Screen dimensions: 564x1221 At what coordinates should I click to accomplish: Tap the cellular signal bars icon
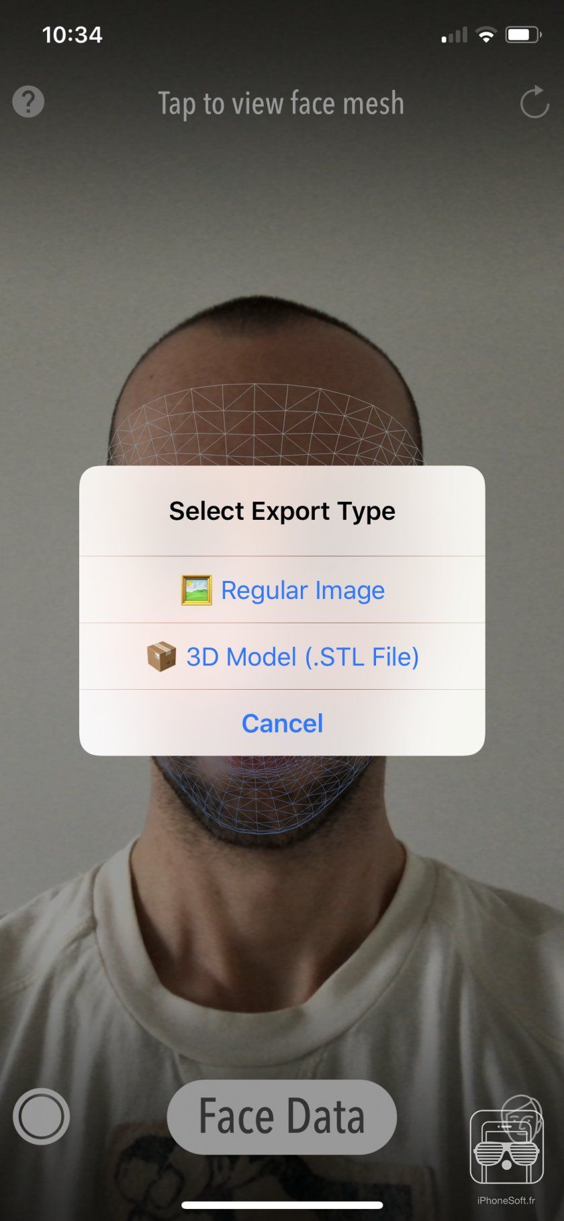coord(454,35)
